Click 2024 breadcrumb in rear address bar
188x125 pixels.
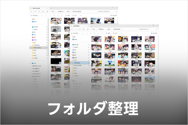[x=68, y=12]
